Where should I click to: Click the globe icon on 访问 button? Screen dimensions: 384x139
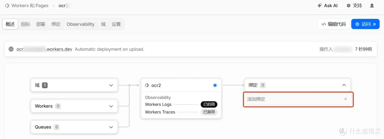click(357, 24)
